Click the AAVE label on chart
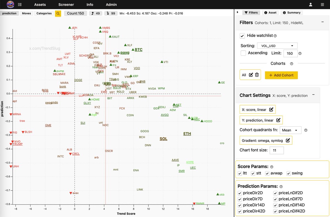 click(x=175, y=160)
